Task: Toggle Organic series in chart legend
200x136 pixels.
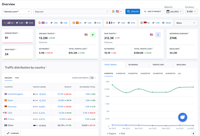Action: point(112,133)
